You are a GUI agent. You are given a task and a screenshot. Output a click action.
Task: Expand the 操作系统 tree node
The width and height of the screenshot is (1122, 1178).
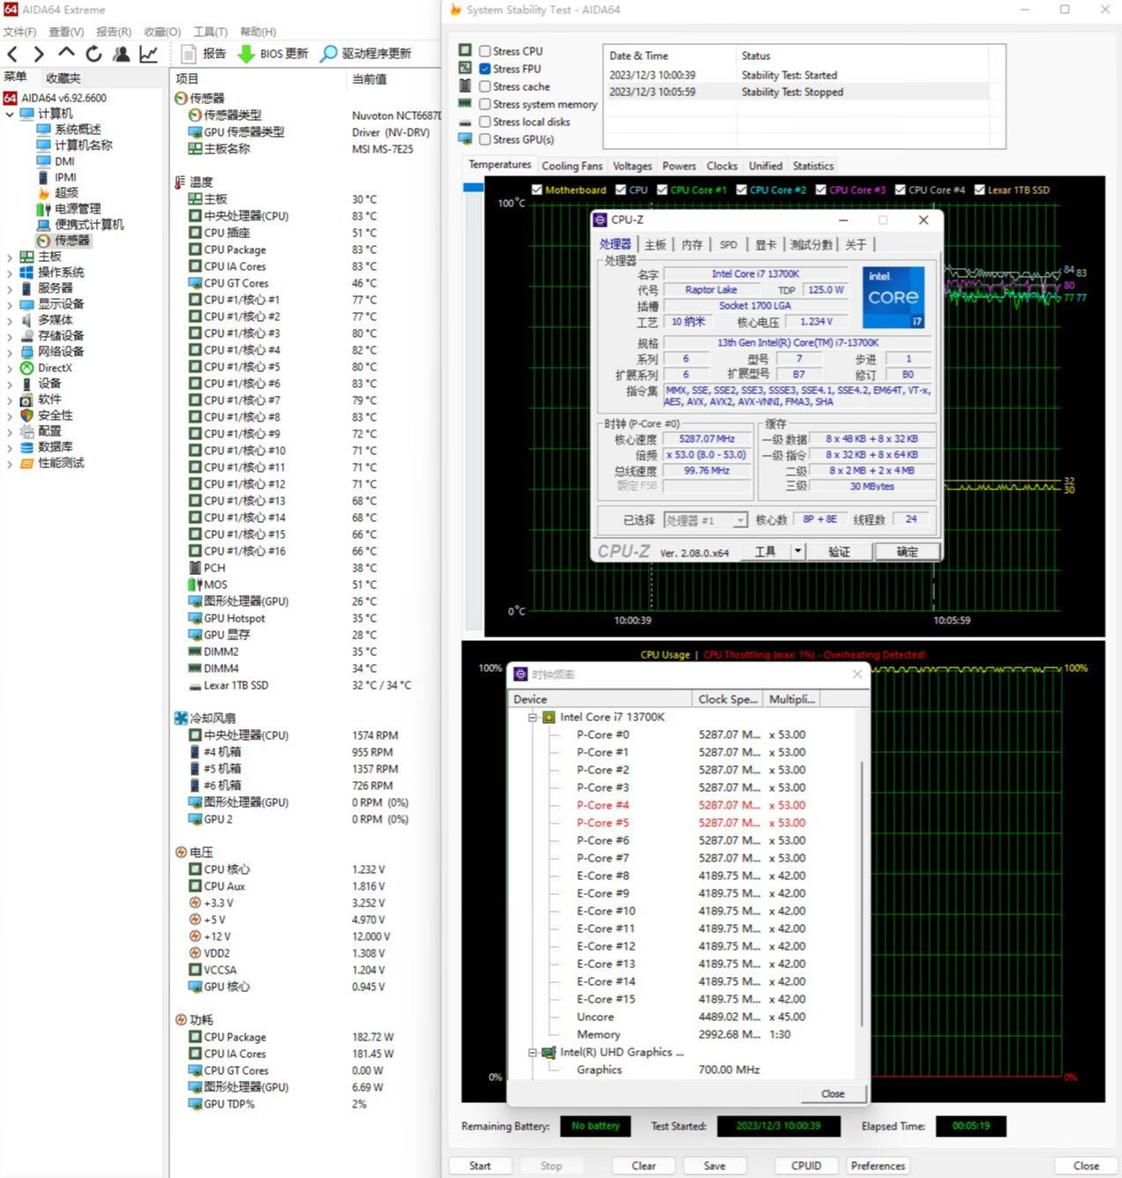click(x=10, y=272)
